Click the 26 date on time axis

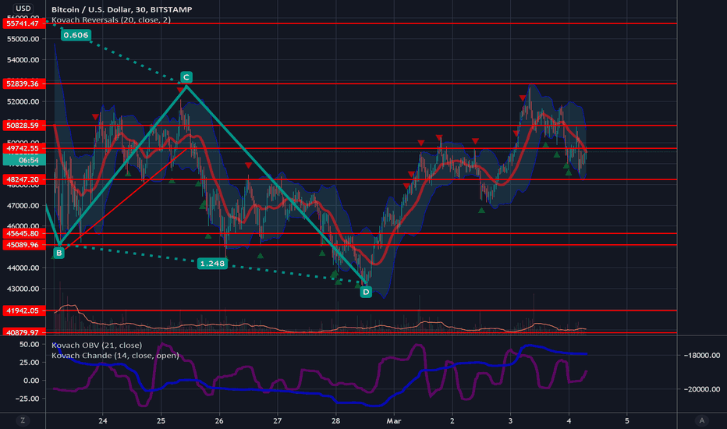tap(219, 420)
